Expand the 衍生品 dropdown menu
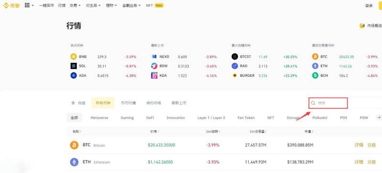This screenshot has height=173, width=382. (99, 5)
